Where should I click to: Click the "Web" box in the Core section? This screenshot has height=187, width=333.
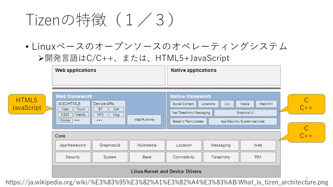[x=258, y=145]
